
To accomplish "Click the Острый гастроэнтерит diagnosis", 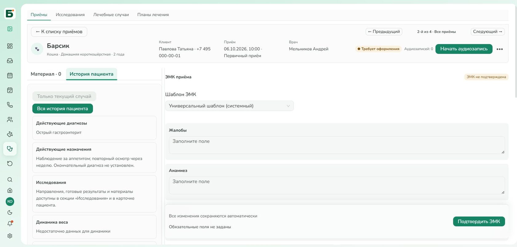I will 59,132.
